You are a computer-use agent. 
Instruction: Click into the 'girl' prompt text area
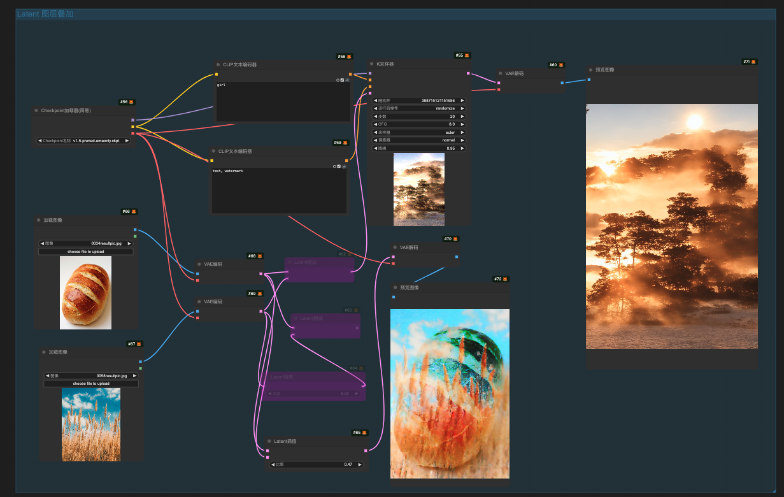click(x=283, y=102)
